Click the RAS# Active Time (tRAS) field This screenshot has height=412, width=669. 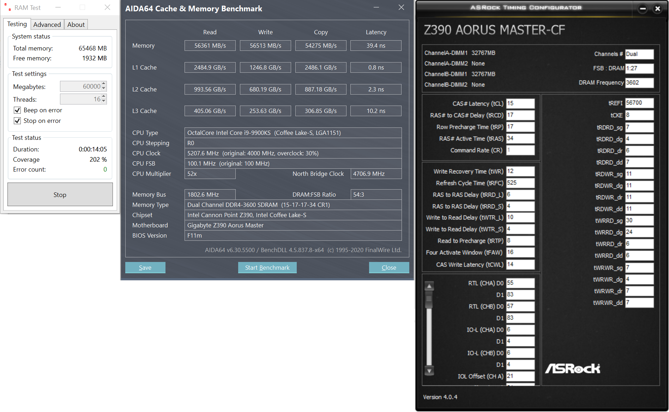(x=520, y=138)
